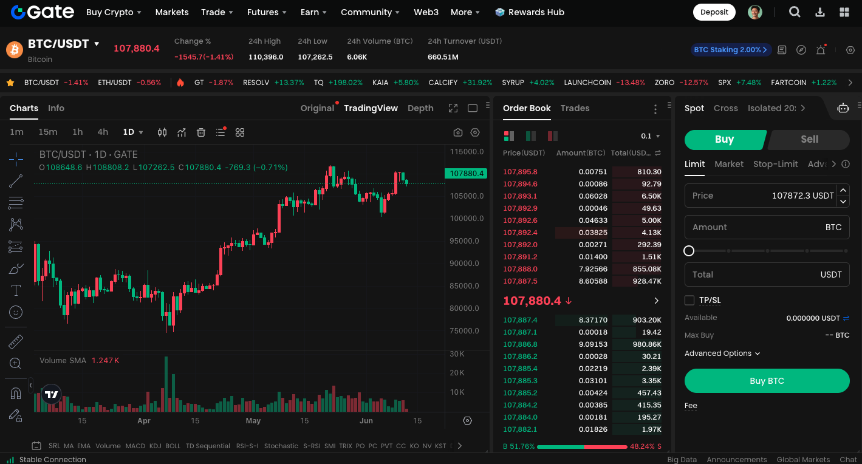Open chart settings hexagon icon in toolbar
The width and height of the screenshot is (862, 464).
click(x=475, y=132)
